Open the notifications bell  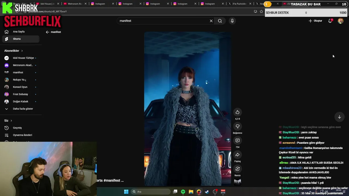click(x=330, y=21)
